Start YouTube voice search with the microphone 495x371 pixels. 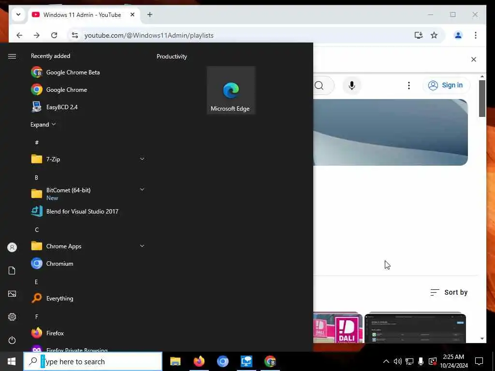point(352,86)
